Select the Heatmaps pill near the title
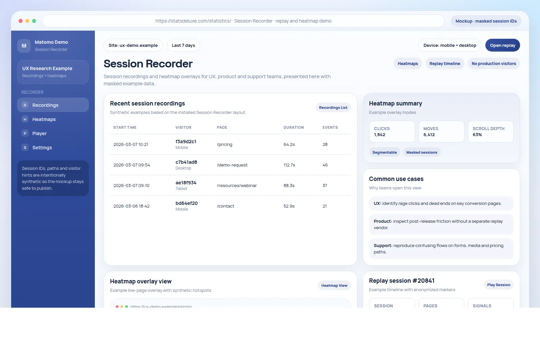Screen dimensions: 540x337 coord(408,64)
